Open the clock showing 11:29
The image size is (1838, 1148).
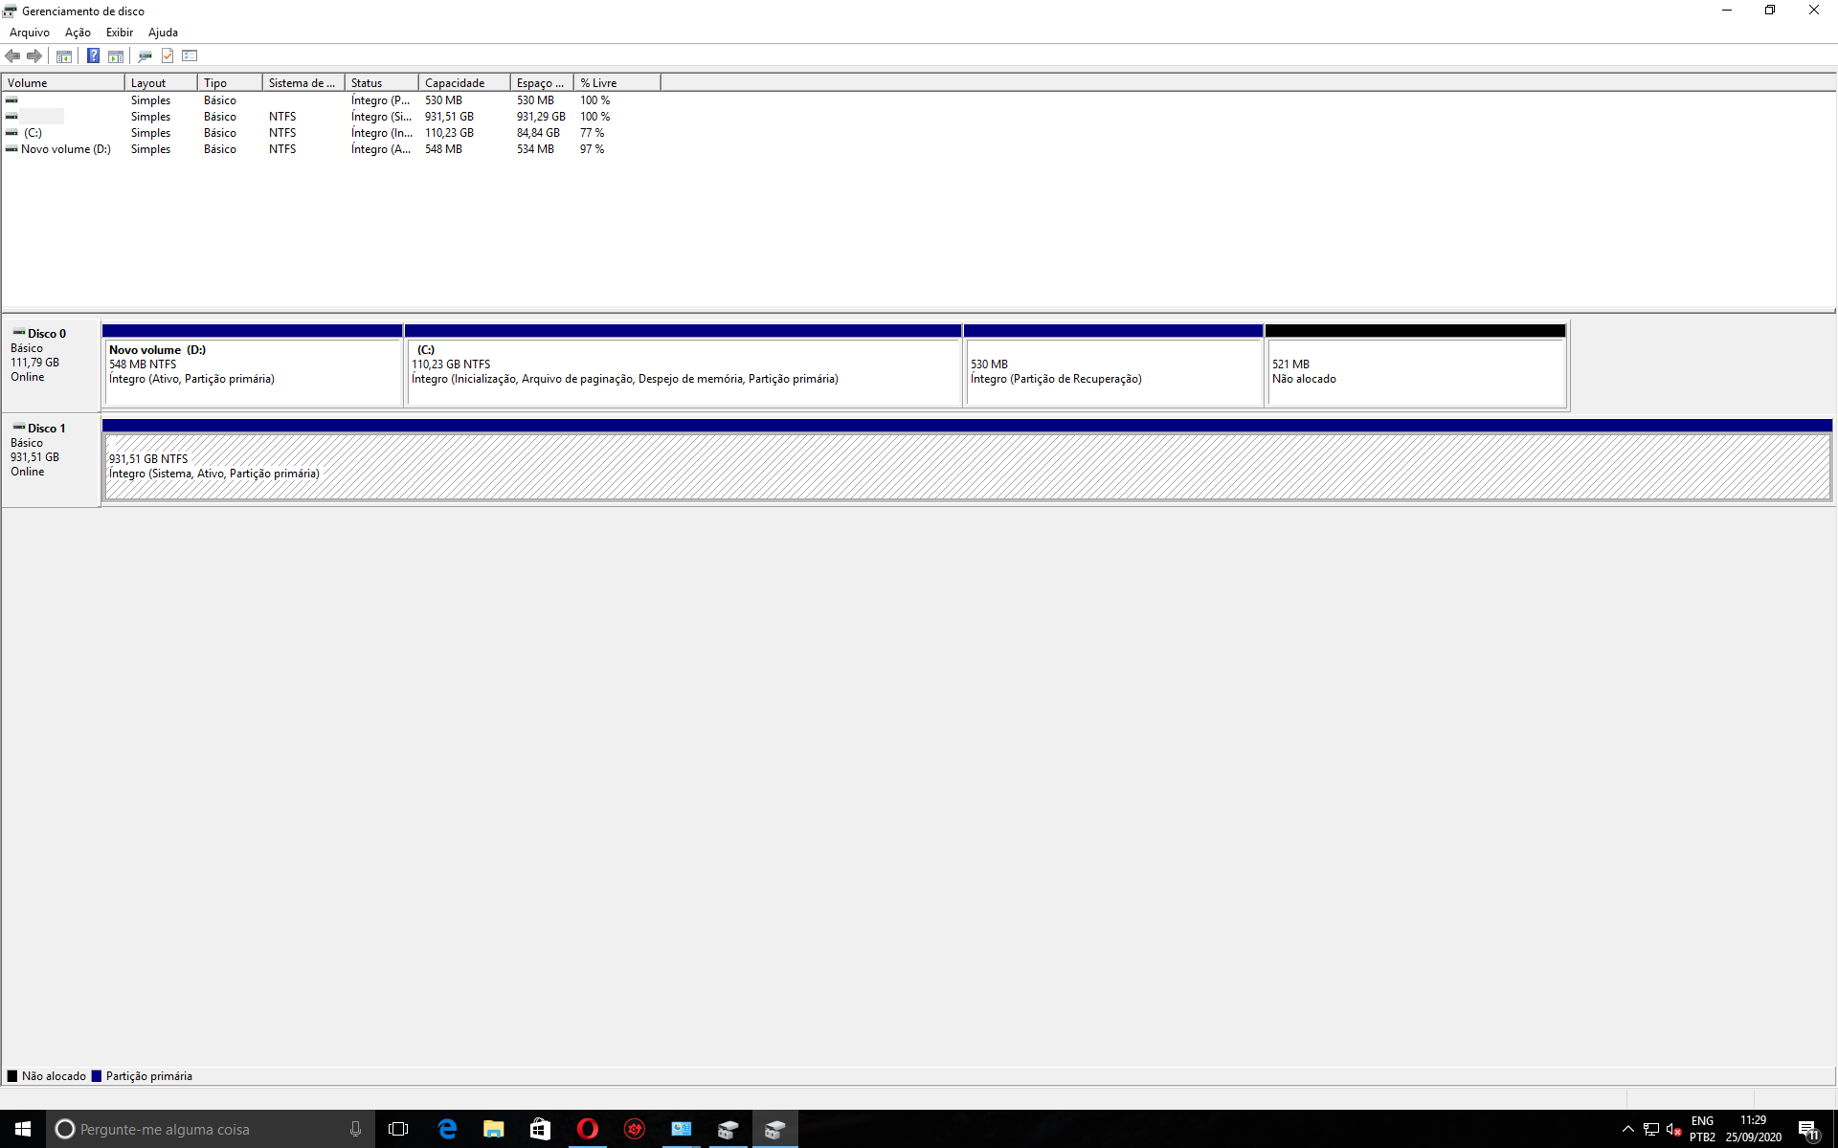pos(1754,1129)
